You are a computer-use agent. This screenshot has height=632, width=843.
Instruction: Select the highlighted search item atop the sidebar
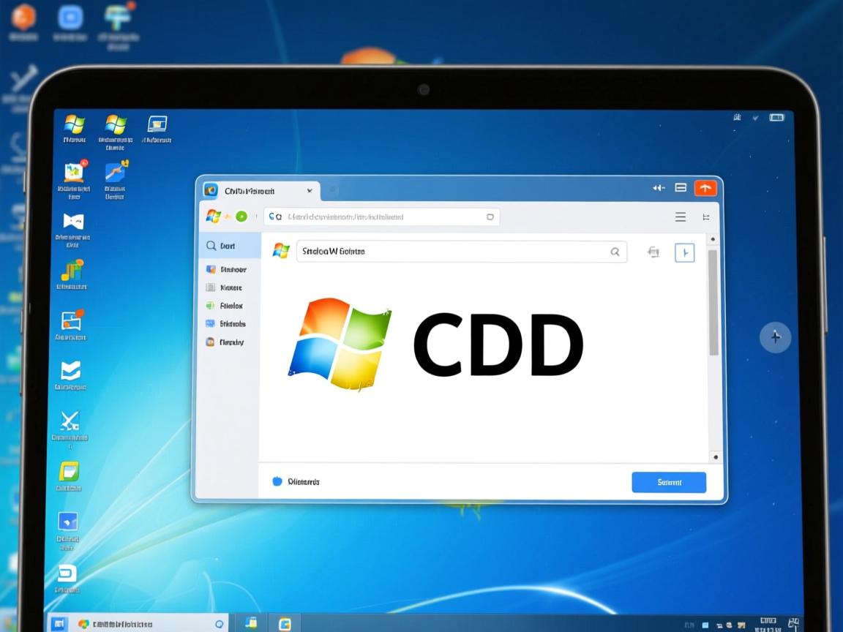[x=228, y=247]
